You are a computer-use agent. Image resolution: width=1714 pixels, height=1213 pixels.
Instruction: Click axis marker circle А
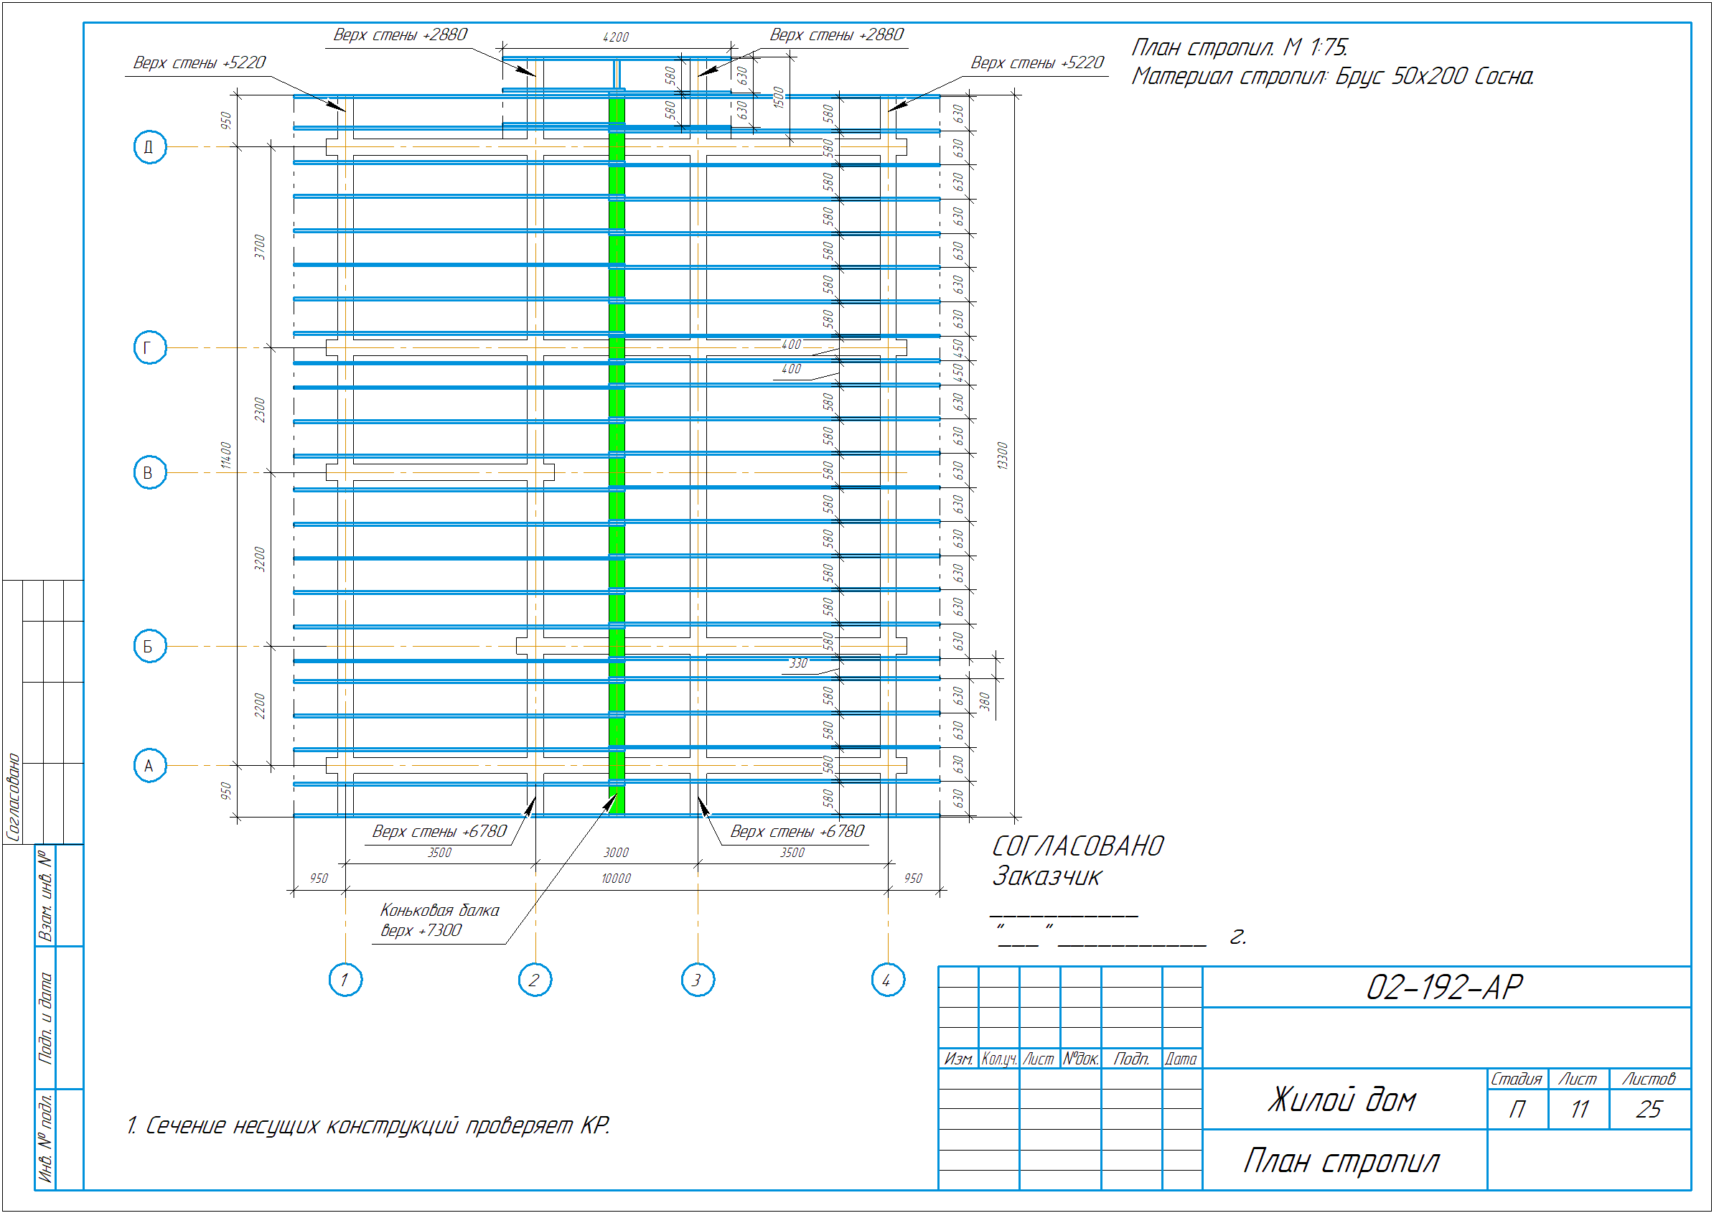149,767
